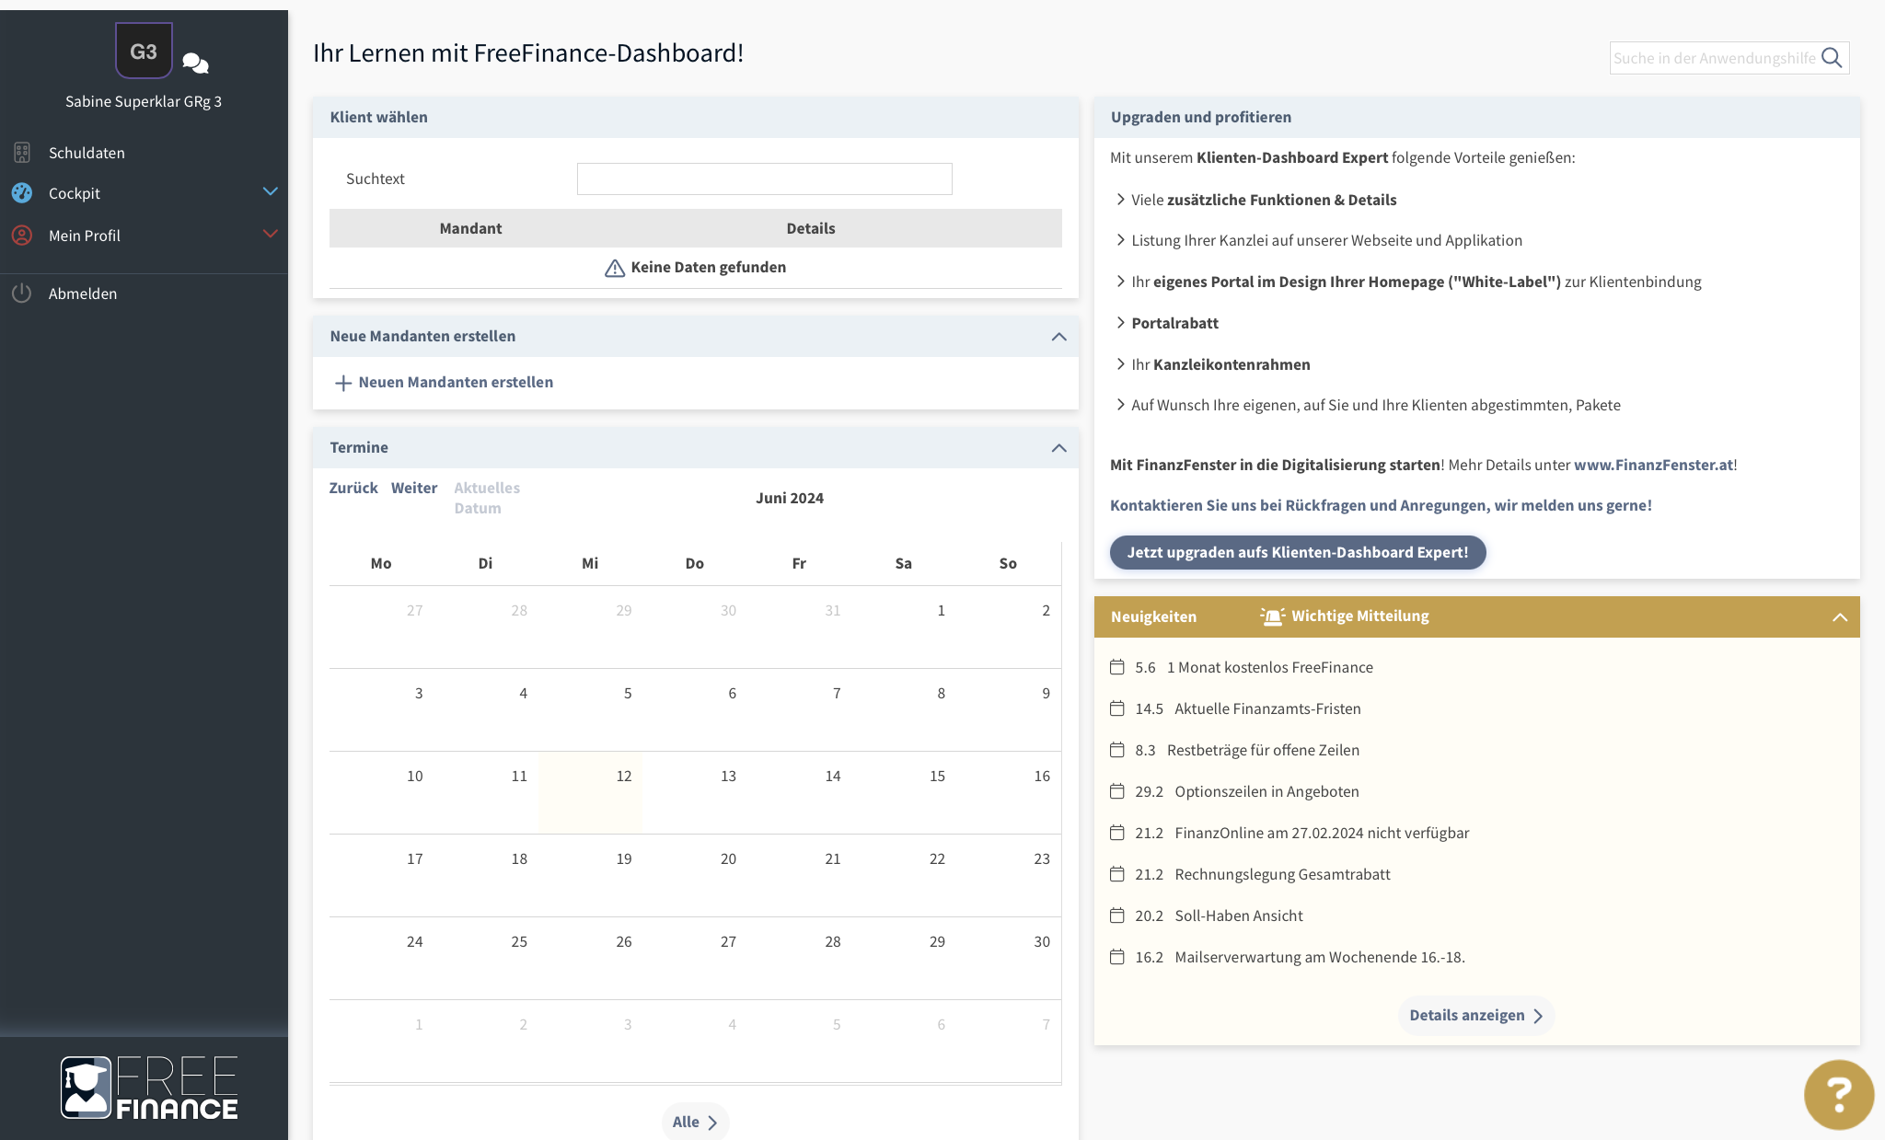1885x1140 pixels.
Task: Click Kontaktieren Sie uns bei Rückfragen link
Action: (x=1381, y=505)
